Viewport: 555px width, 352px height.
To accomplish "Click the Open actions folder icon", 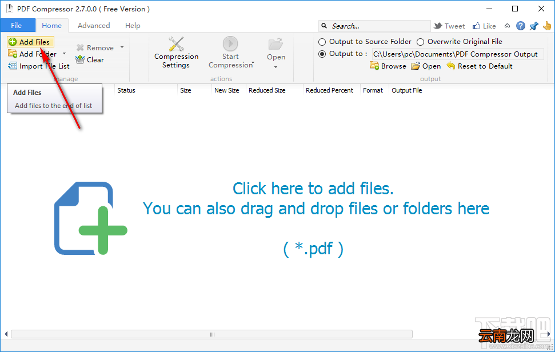I will pyautogui.click(x=275, y=44).
